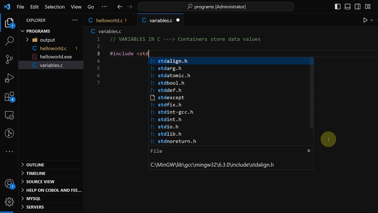Screen dimensions: 378x213
Task: Open the Edit menu
Action: (35, 7)
